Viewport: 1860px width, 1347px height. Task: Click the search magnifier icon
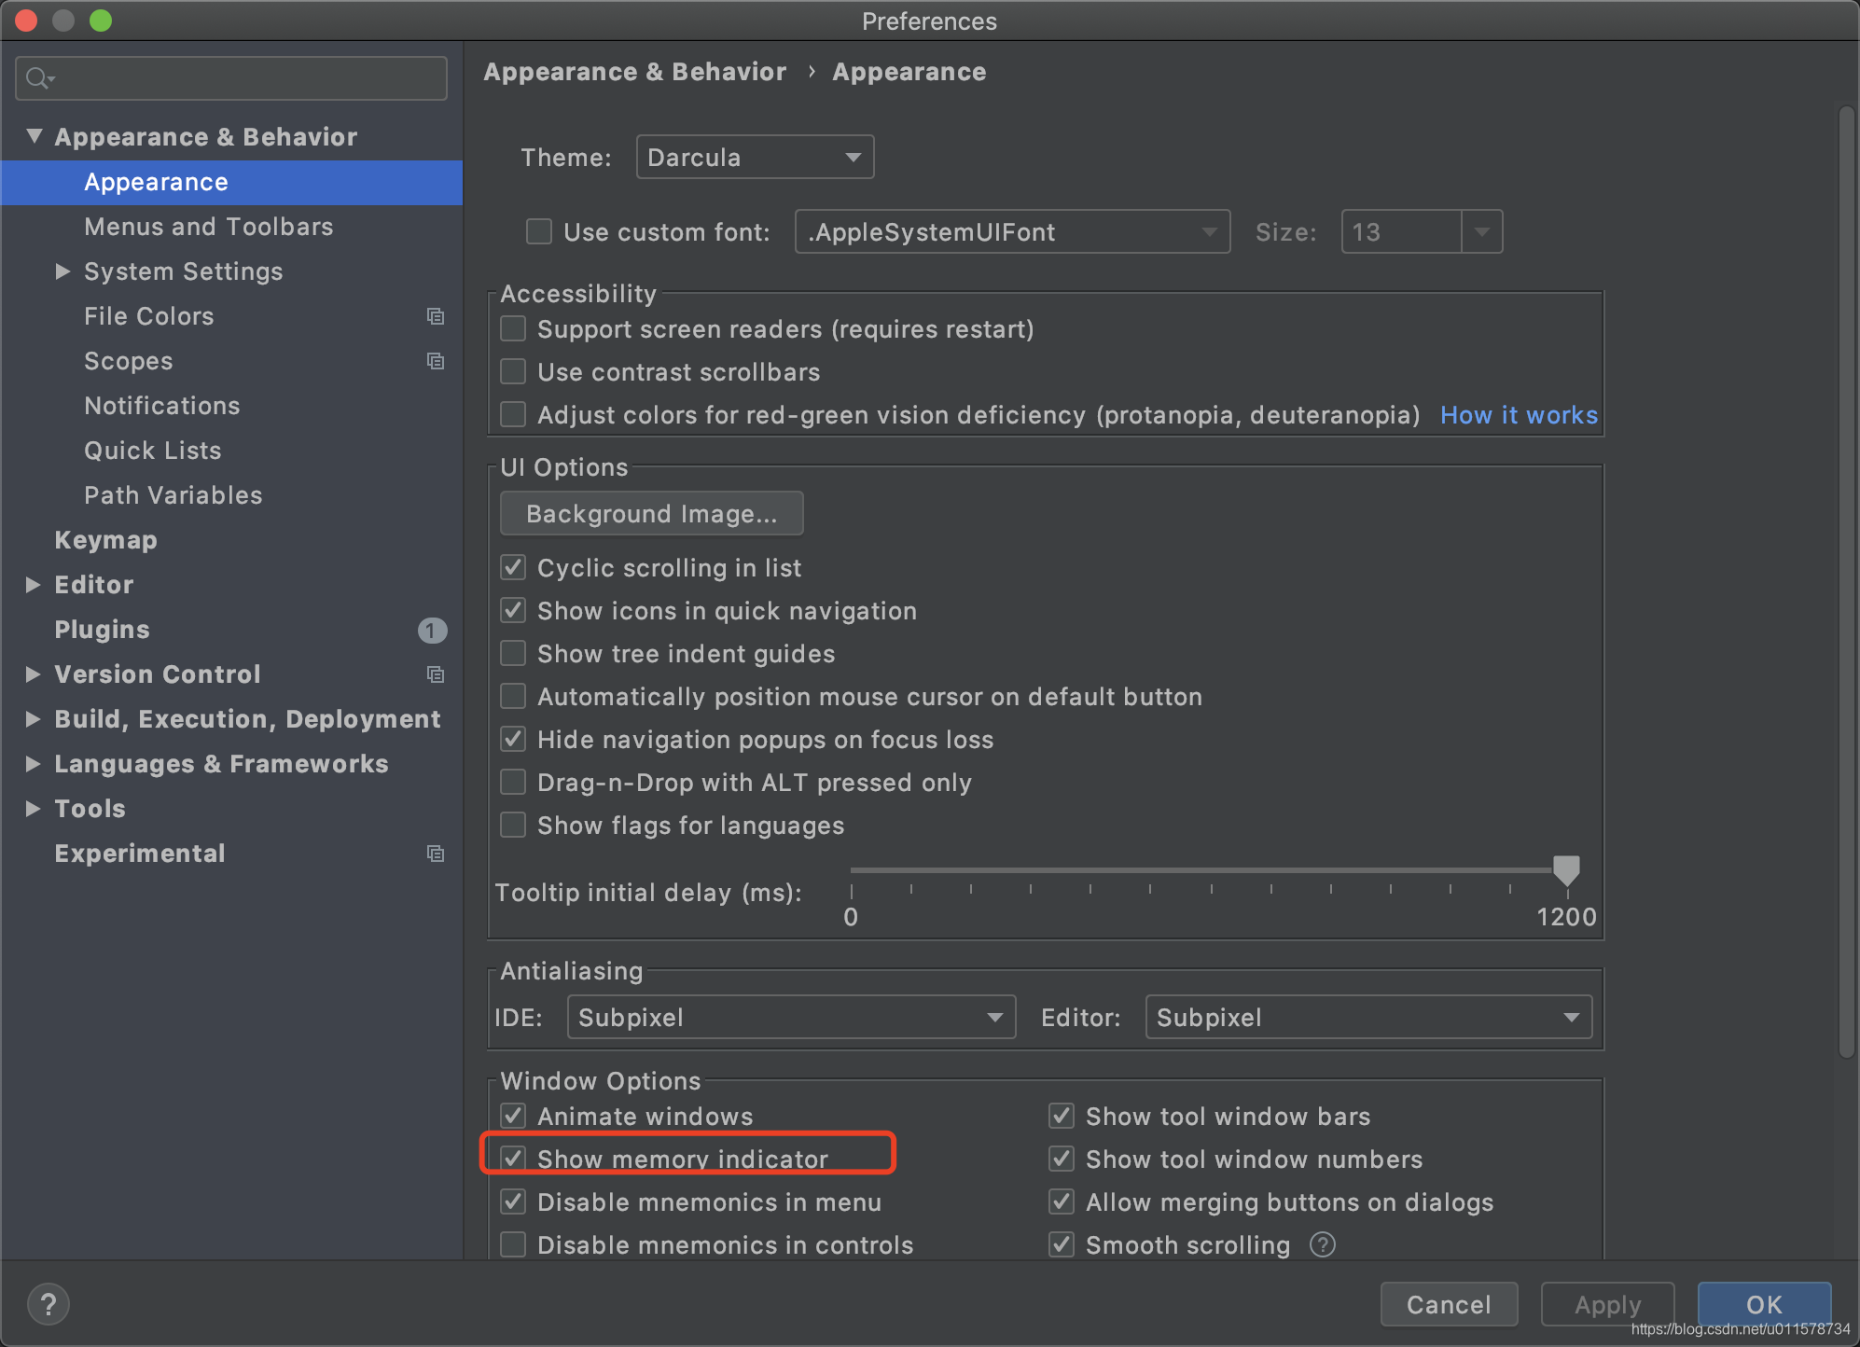coord(39,78)
